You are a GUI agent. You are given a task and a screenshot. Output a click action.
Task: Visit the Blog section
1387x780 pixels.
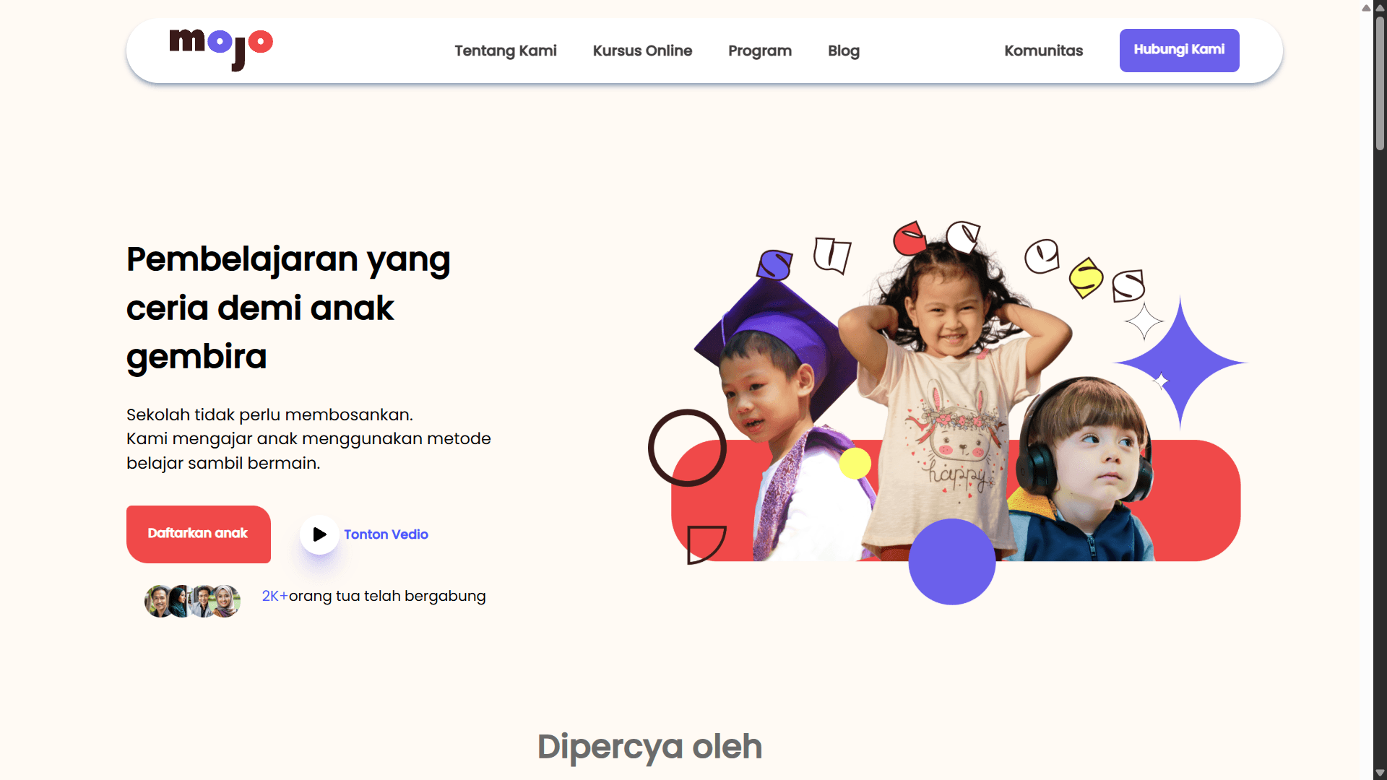click(844, 51)
